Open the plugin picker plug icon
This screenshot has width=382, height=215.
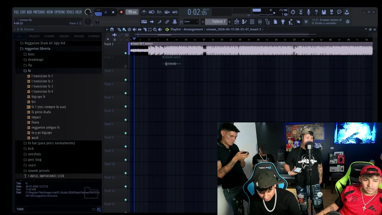coord(283,21)
